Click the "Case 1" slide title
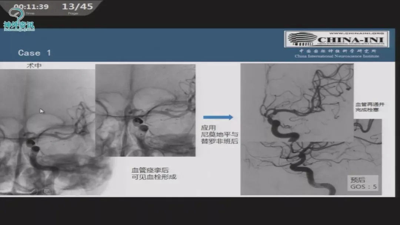The image size is (400, 225). 34,53
